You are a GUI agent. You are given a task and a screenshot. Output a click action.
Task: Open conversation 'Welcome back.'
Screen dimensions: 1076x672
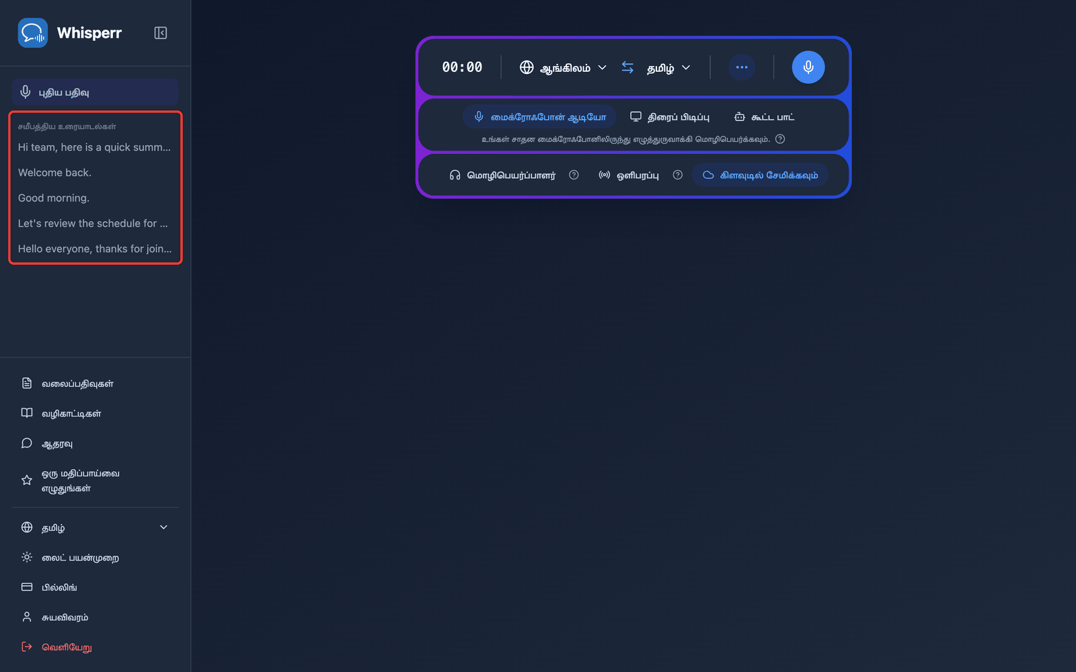coord(95,173)
